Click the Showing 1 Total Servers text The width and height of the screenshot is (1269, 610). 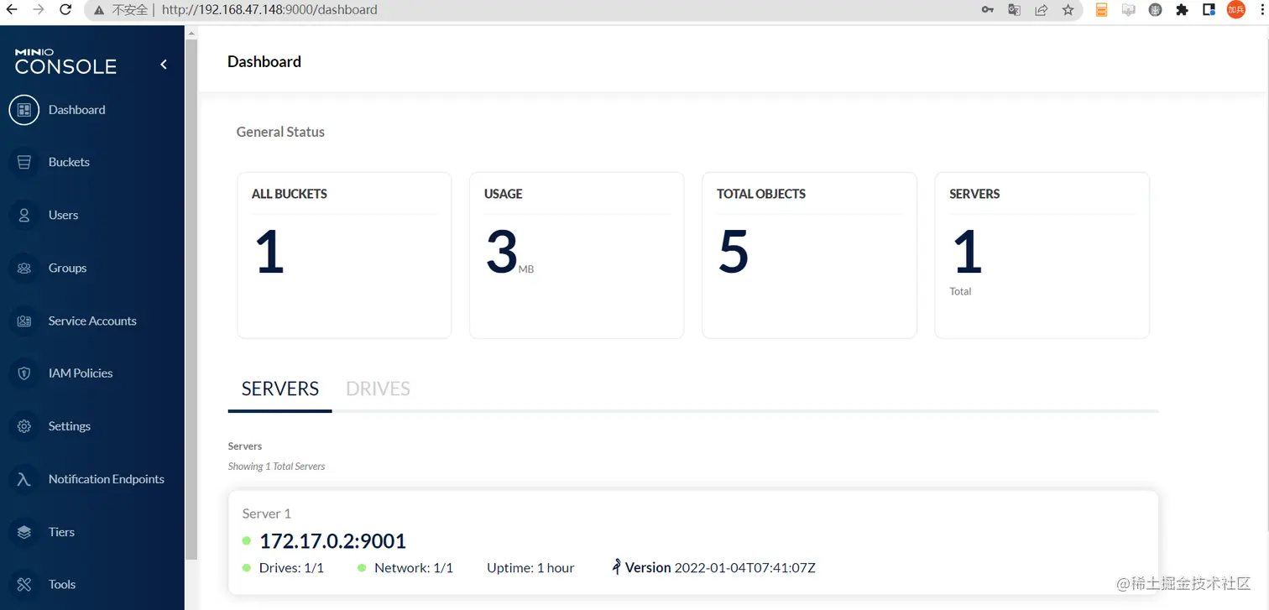pos(276,467)
